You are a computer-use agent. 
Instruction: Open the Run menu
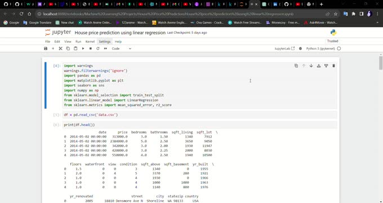click(78, 41)
